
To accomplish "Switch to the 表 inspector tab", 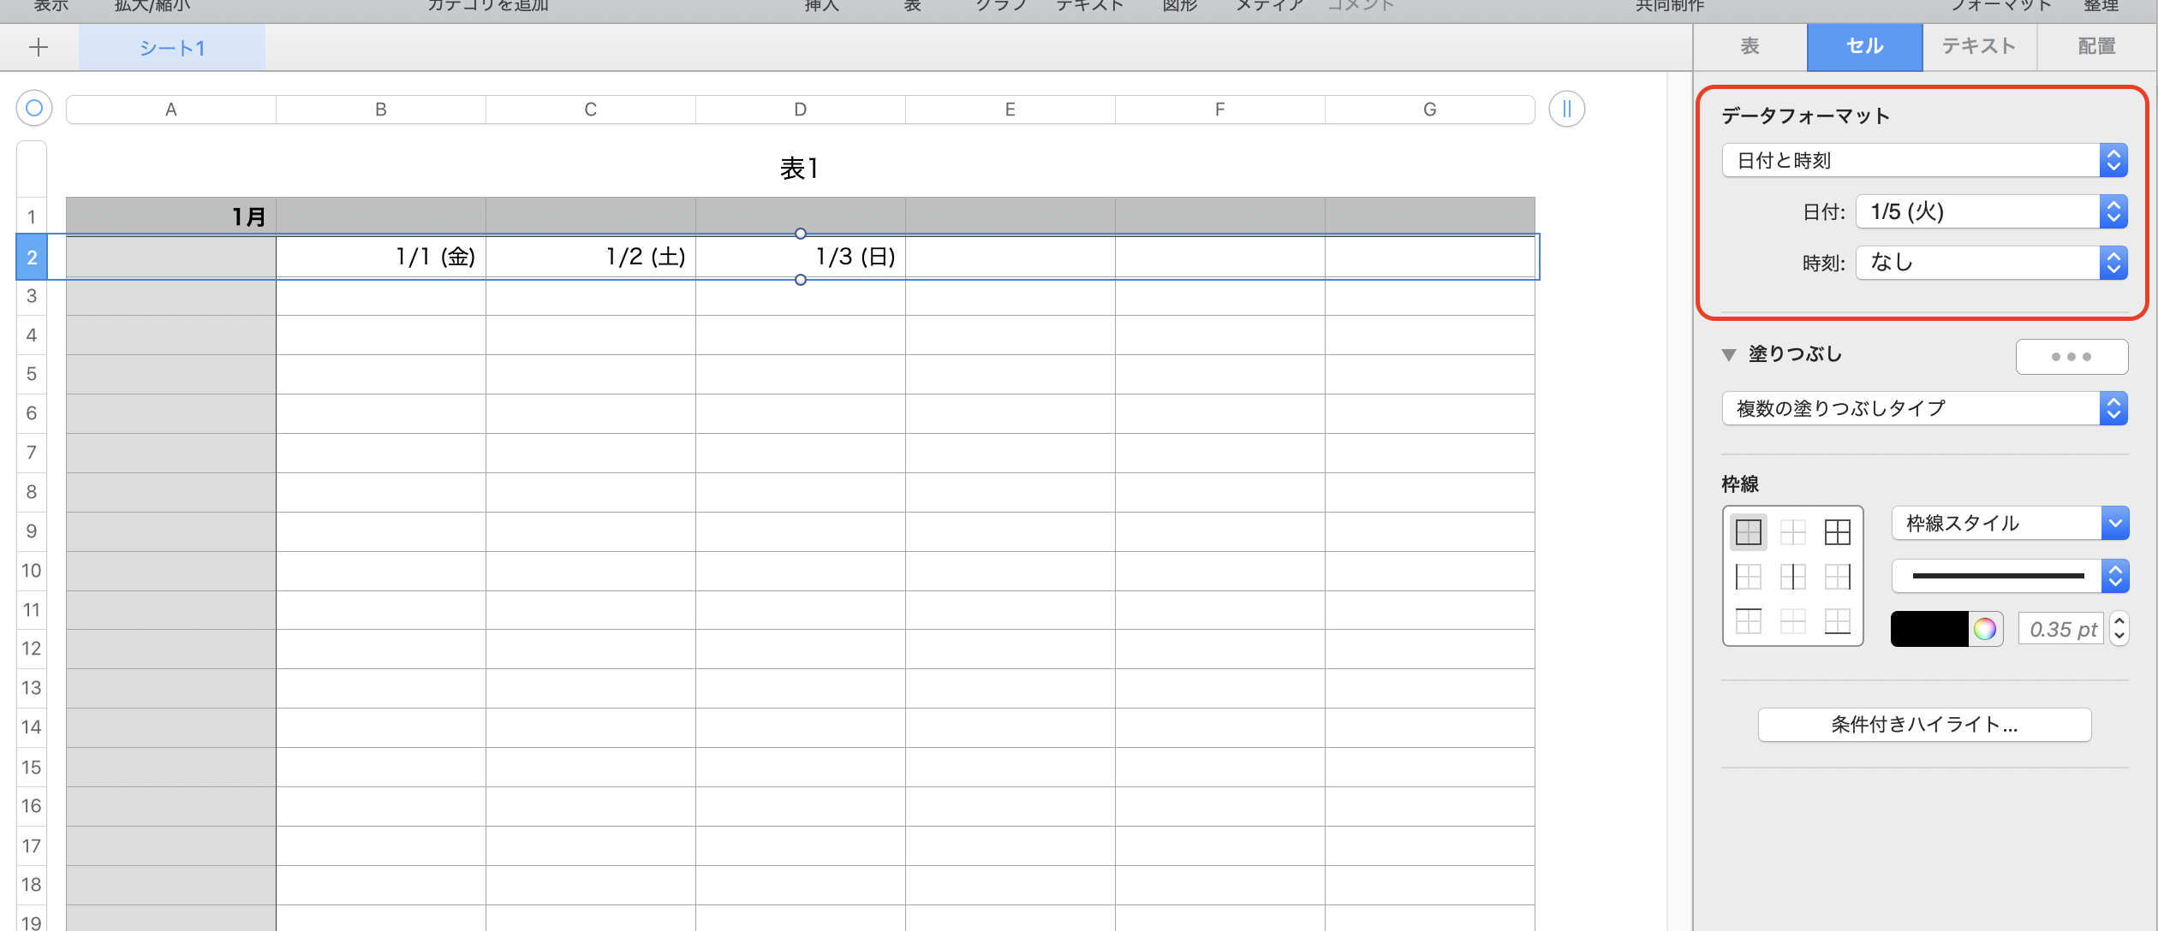I will point(1750,46).
